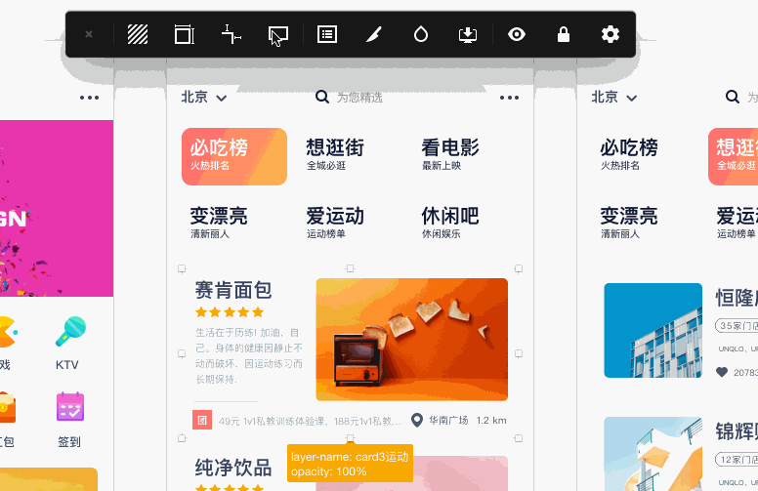
Task: Click the export download icon
Action: coord(468,34)
